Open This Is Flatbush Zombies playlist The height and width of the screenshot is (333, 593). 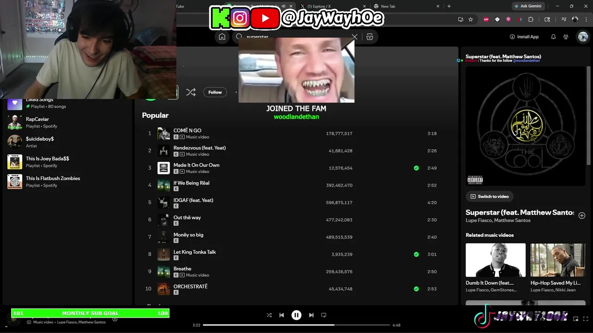click(67, 182)
